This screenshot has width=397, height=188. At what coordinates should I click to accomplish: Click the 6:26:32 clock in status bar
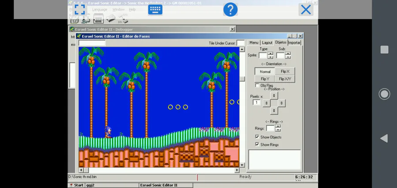tap(304, 177)
